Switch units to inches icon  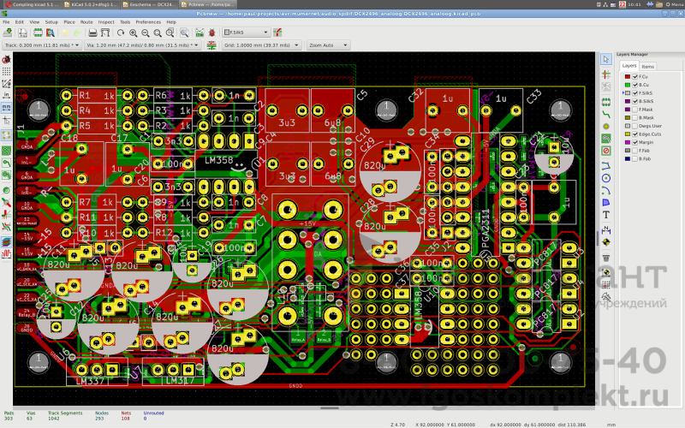6,95
